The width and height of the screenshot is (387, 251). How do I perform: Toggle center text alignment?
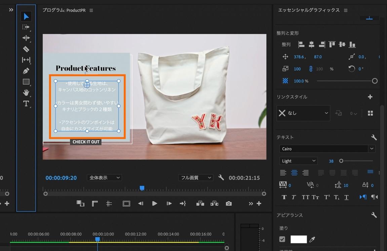[x=294, y=173]
